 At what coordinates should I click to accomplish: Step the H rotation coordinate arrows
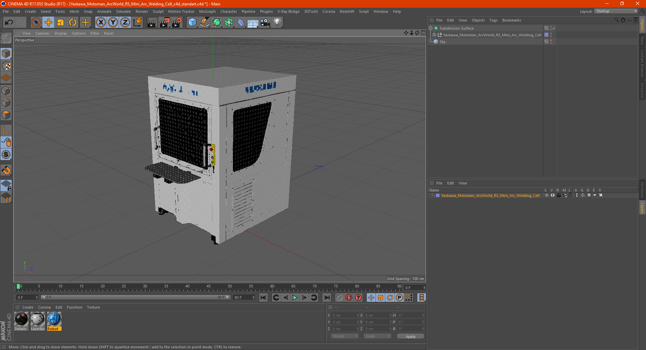coord(423,315)
